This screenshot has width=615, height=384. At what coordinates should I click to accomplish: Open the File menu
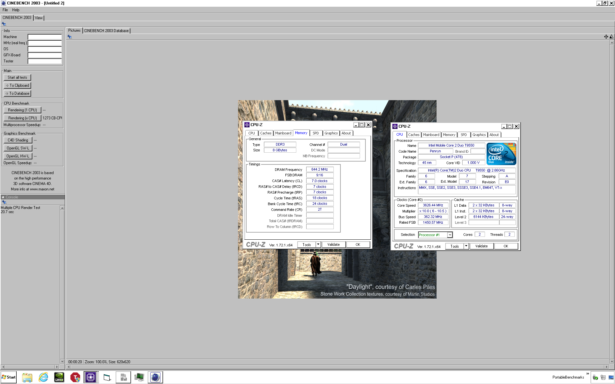pyautogui.click(x=5, y=10)
